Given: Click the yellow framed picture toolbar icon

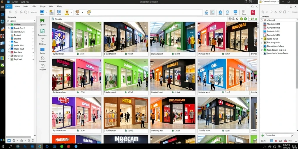Looking at the screenshot, I should click(67, 13).
